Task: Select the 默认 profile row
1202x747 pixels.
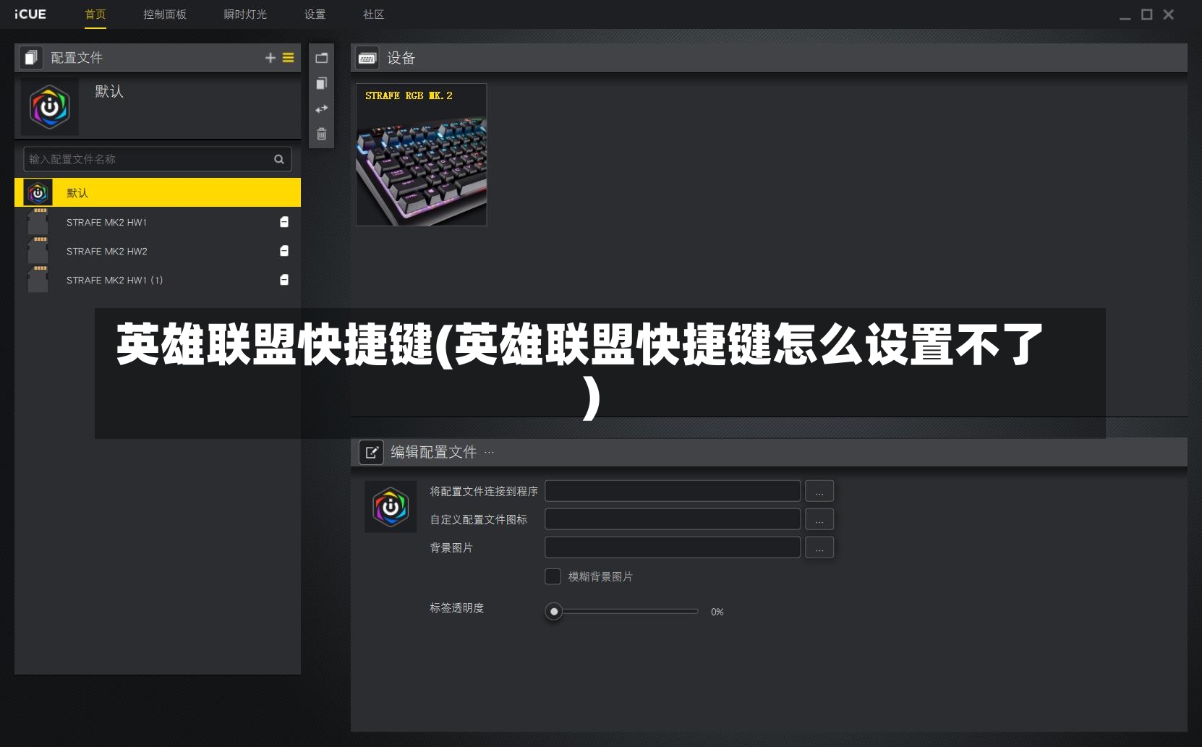Action: (x=158, y=192)
